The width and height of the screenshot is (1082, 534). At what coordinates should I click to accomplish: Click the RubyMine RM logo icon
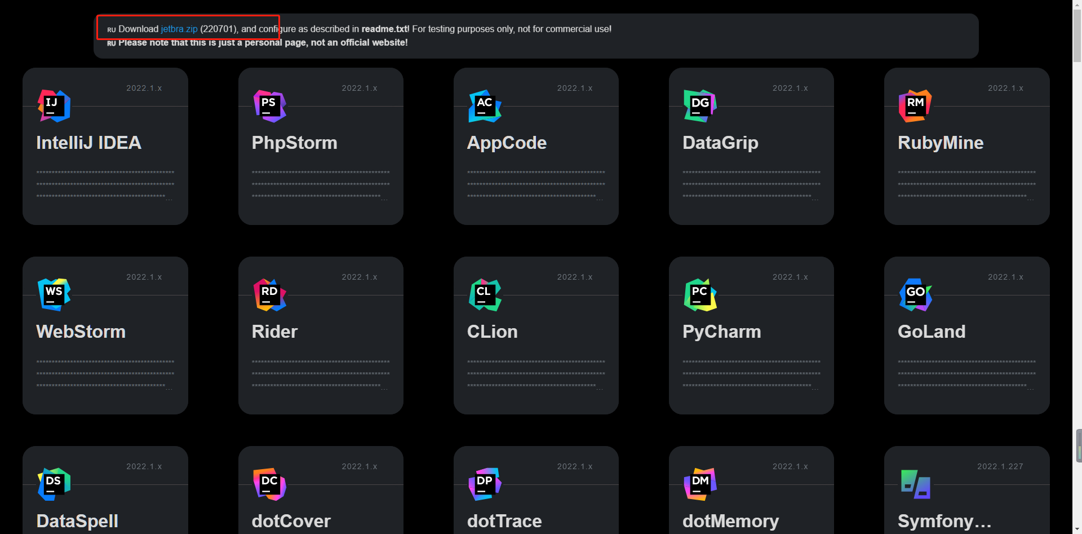point(916,106)
